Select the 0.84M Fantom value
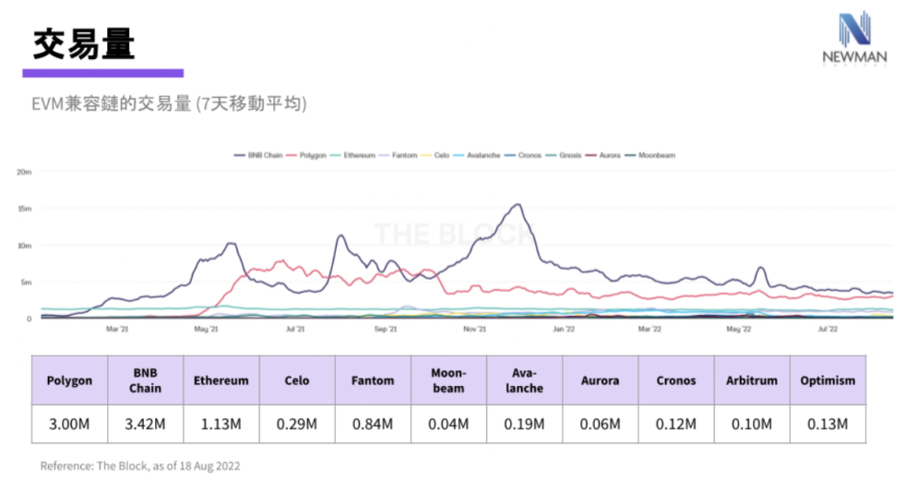Screen dimensions: 905x482 coord(373,424)
